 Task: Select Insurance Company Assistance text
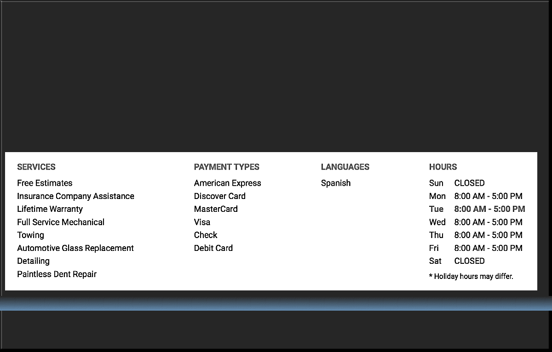click(75, 196)
